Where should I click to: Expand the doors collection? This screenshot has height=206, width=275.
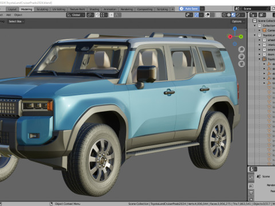point(260,54)
